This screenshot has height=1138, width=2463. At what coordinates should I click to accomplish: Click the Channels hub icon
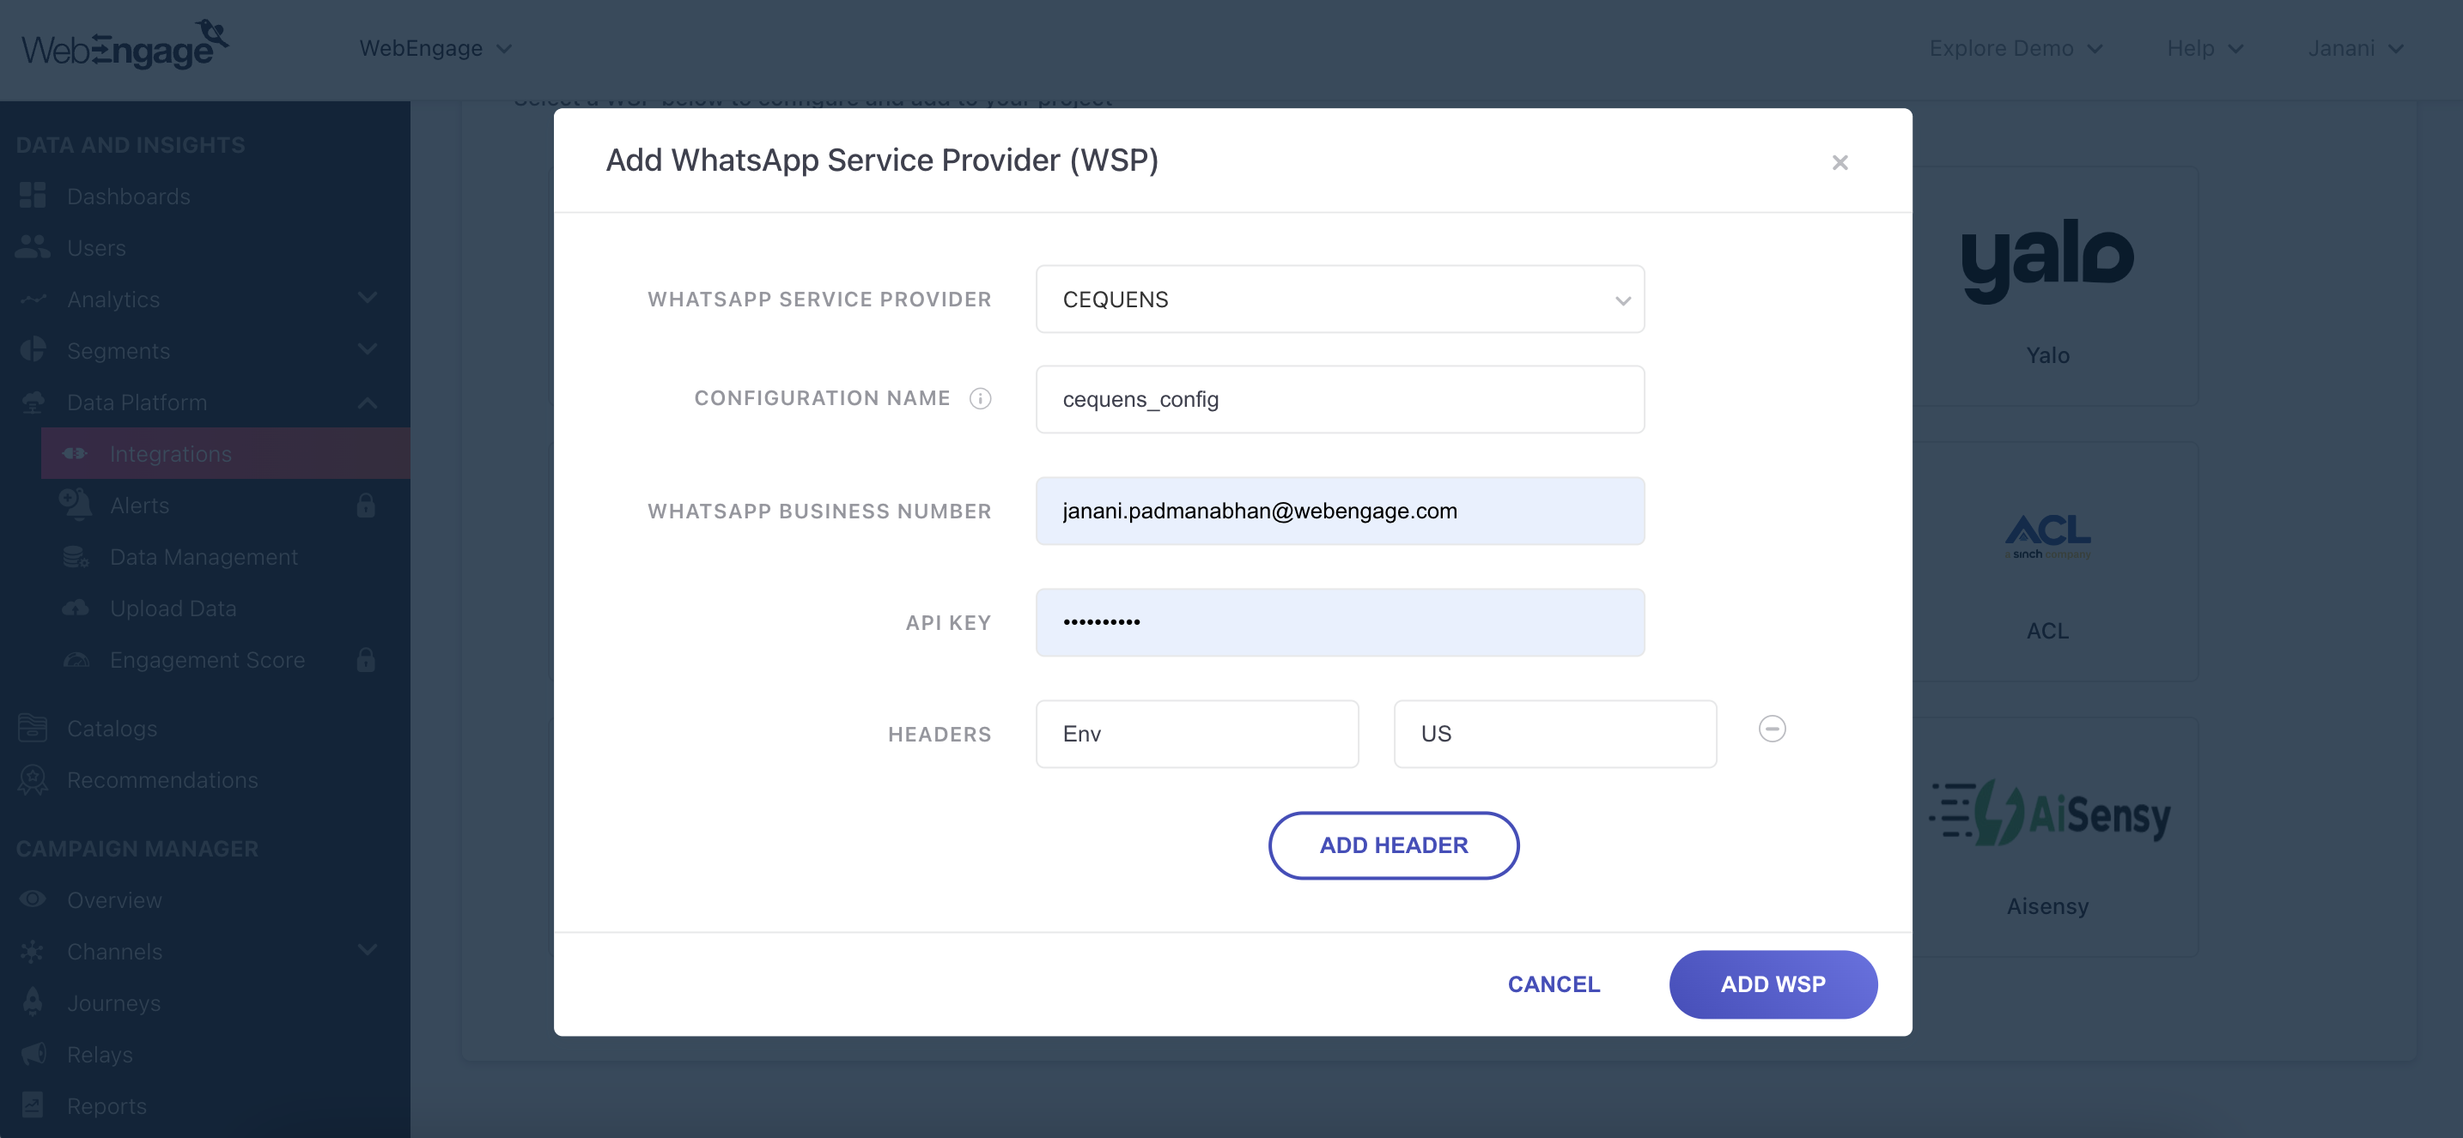(x=33, y=952)
